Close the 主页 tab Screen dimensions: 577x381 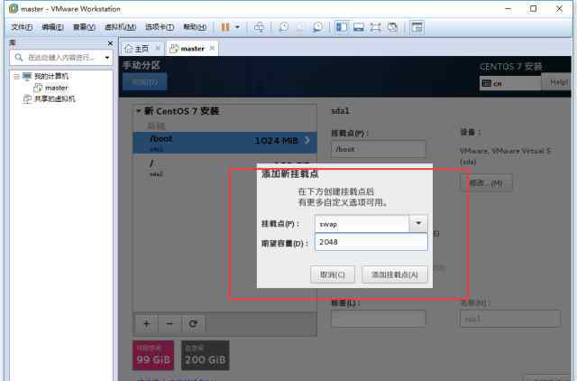(158, 48)
